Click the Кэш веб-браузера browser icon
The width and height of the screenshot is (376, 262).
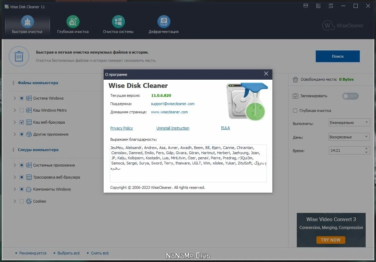point(29,122)
